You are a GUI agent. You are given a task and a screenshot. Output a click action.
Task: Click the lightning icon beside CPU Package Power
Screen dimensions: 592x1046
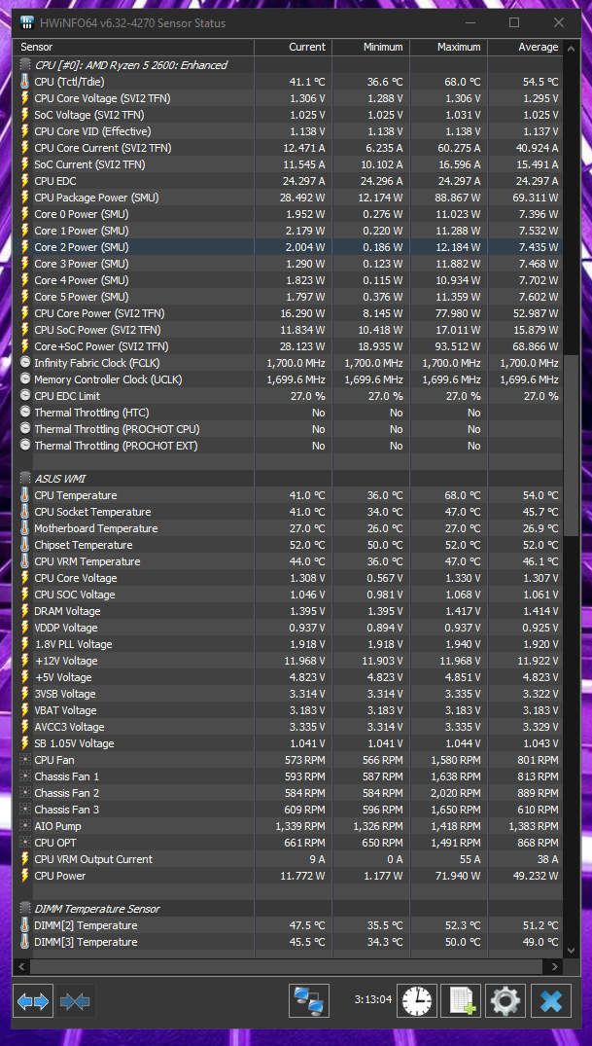[x=24, y=198]
